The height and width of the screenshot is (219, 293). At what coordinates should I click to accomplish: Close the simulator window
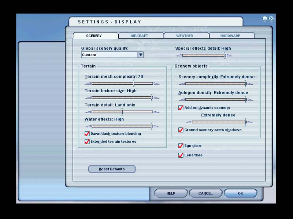(x=271, y=19)
